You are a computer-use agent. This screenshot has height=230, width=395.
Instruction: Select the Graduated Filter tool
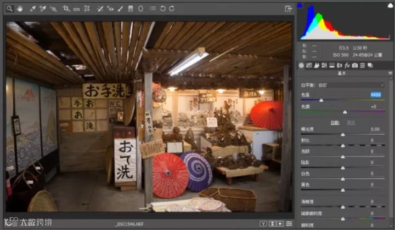(x=131, y=9)
